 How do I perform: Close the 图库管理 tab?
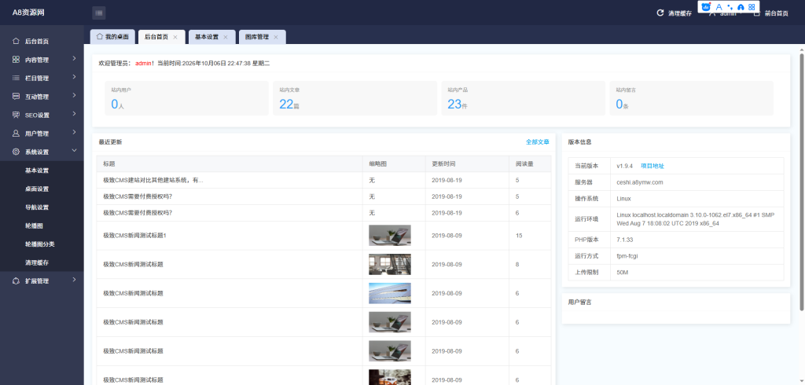pos(276,37)
